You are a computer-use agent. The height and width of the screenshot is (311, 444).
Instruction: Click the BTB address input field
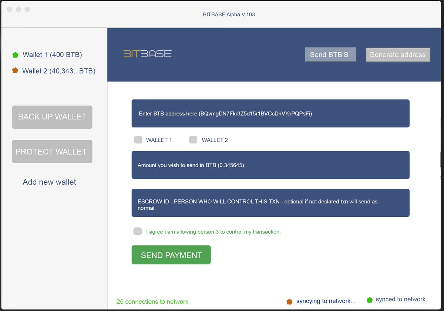coord(270,113)
